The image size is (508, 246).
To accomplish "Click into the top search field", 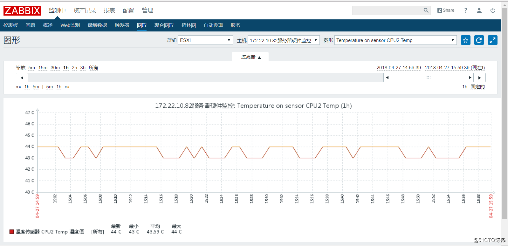I will [387, 10].
